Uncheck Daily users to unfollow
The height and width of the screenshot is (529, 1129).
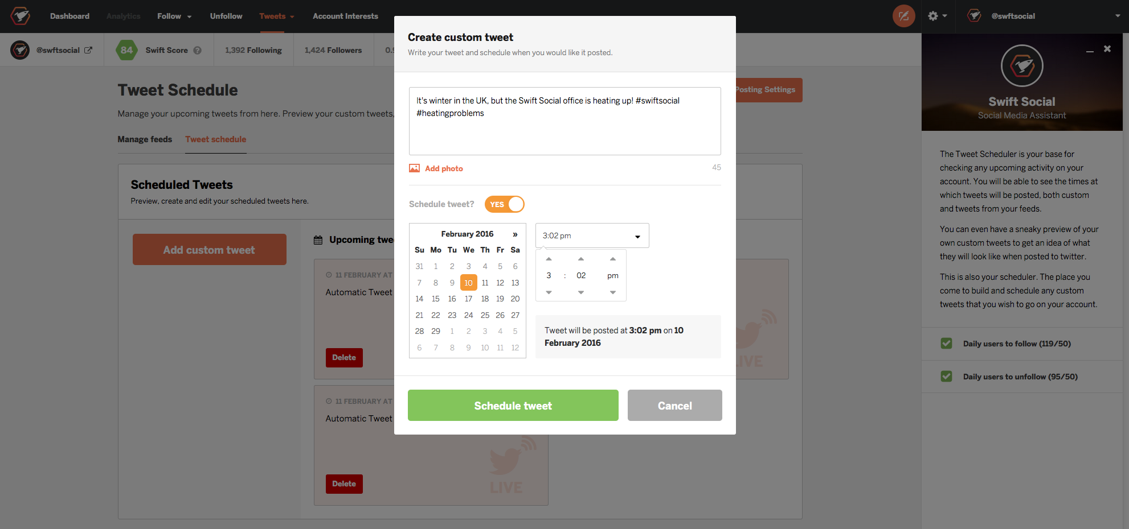[x=946, y=376]
